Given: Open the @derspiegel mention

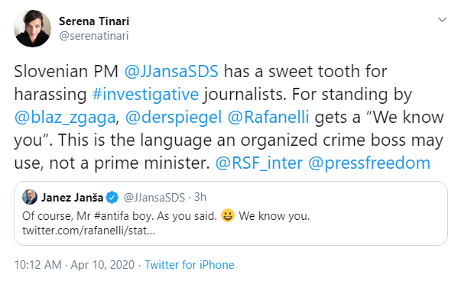Looking at the screenshot, I should [x=174, y=118].
